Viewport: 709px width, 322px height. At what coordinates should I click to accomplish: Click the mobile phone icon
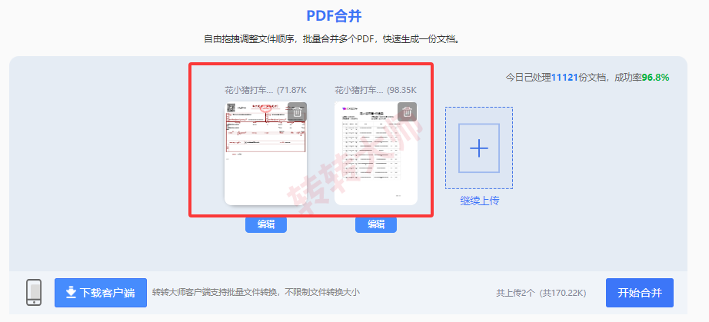pos(34,292)
